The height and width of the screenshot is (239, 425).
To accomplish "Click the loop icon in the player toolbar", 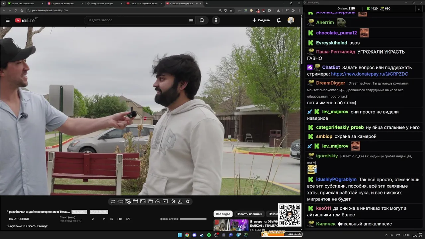I will coord(113,201).
